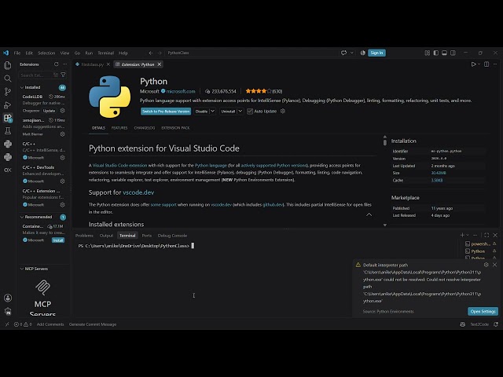
Task: Open run options dropdown beside play icon
Action: click(479, 64)
